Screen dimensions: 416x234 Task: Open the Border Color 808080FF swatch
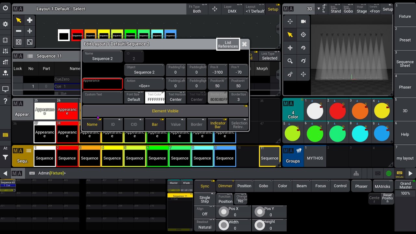point(217,97)
